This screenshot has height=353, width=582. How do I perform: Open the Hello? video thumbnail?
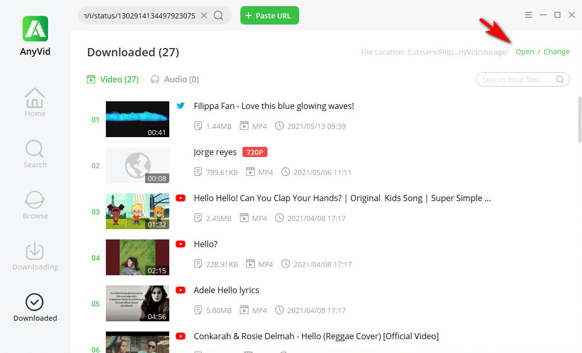click(x=138, y=257)
